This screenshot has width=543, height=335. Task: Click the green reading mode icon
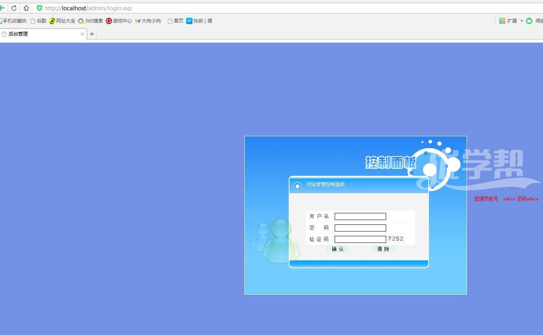(x=529, y=21)
